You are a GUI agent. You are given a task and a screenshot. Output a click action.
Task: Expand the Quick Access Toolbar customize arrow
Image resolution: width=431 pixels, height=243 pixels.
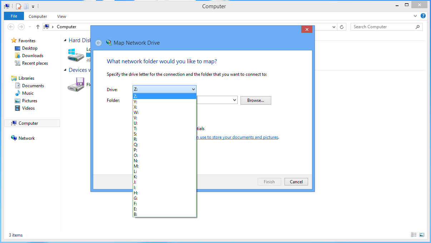tap(33, 6)
